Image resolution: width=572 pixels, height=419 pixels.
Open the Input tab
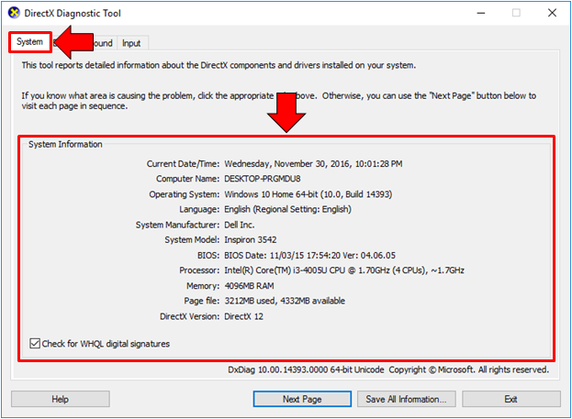[x=131, y=43]
